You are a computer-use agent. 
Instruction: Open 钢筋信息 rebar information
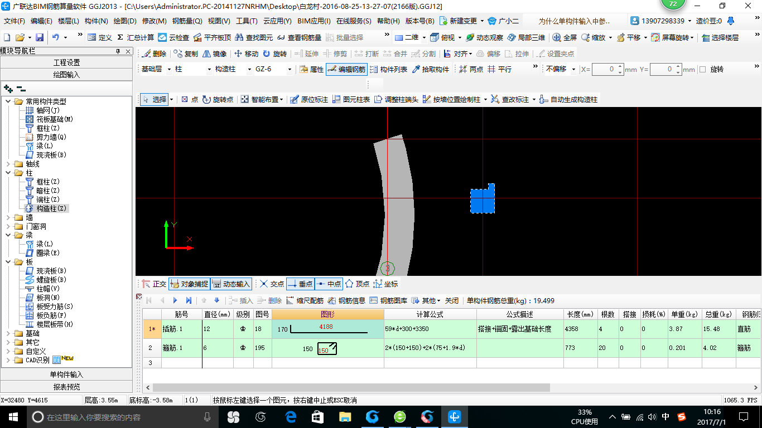coord(346,300)
